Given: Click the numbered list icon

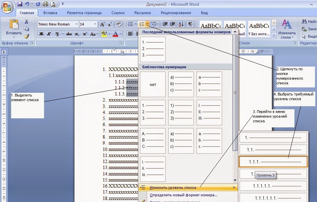Looking at the screenshot, I should 142,24.
